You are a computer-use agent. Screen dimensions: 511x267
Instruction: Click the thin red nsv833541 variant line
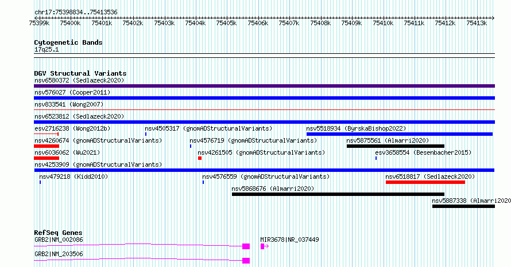click(264, 110)
